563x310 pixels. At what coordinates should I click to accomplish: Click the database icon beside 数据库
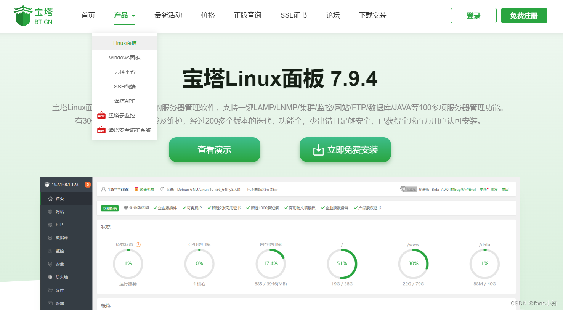[50, 238]
